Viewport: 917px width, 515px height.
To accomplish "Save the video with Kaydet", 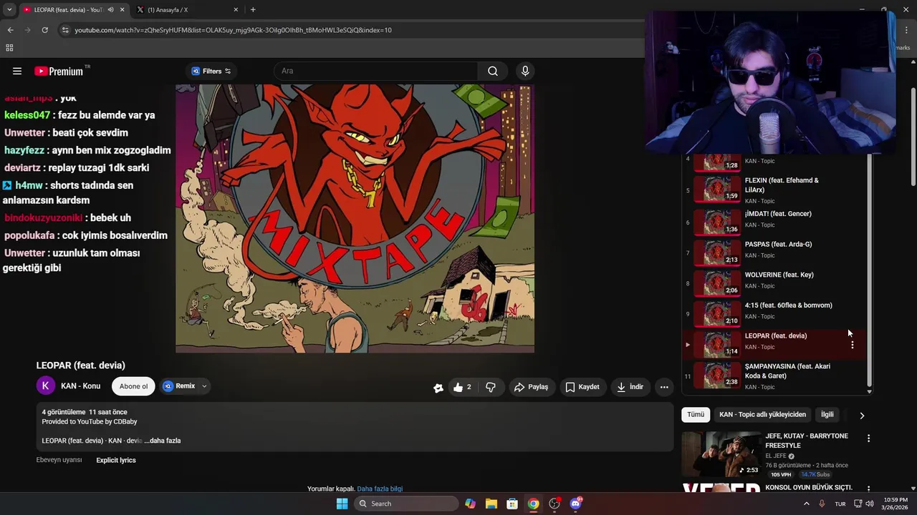I will pyautogui.click(x=582, y=387).
